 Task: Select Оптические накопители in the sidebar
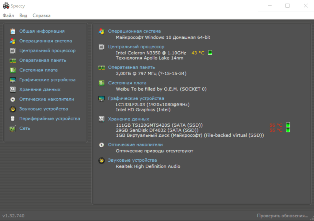(x=47, y=99)
